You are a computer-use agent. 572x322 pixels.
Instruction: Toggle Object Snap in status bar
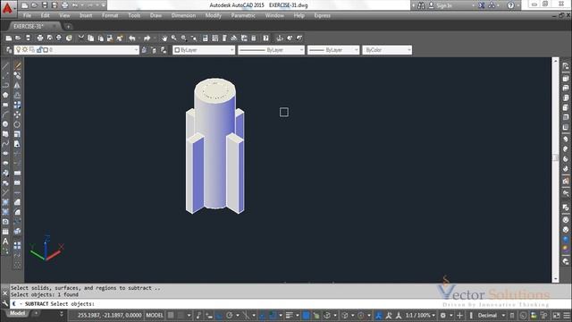click(x=273, y=315)
